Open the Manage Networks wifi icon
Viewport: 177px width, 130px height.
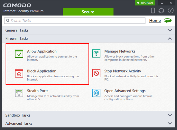[x=96, y=53]
